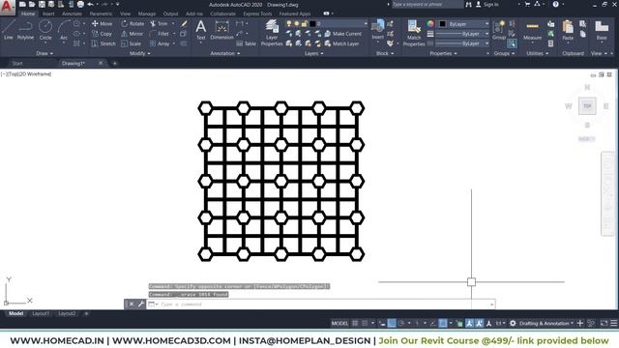Image resolution: width=619 pixels, height=348 pixels.
Task: Click the black layer color swatch
Action: click(x=312, y=23)
